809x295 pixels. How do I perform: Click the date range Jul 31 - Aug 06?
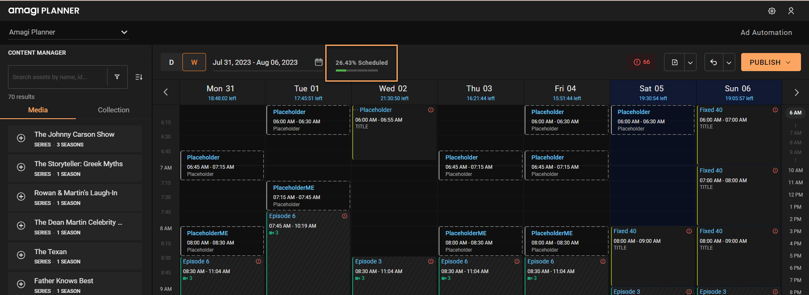click(x=255, y=62)
